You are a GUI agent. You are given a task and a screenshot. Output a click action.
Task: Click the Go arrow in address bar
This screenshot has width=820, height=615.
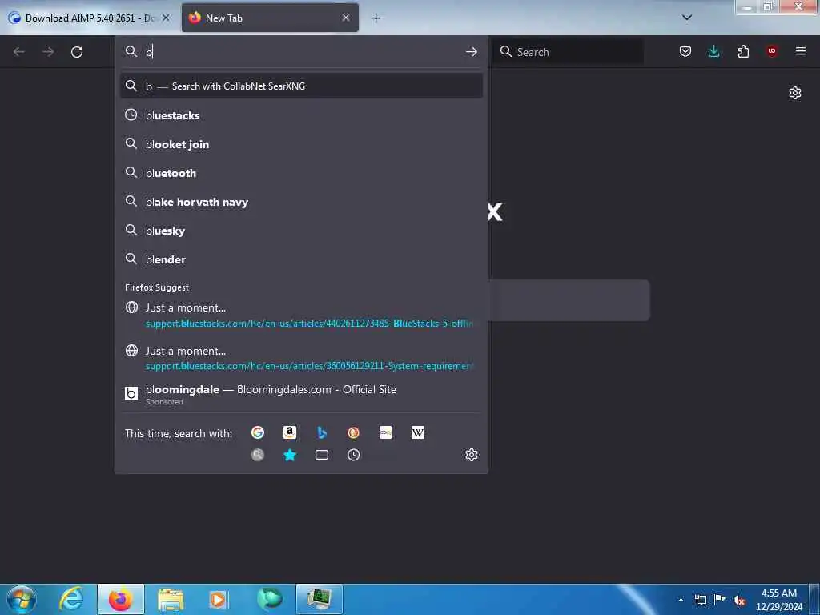point(471,52)
